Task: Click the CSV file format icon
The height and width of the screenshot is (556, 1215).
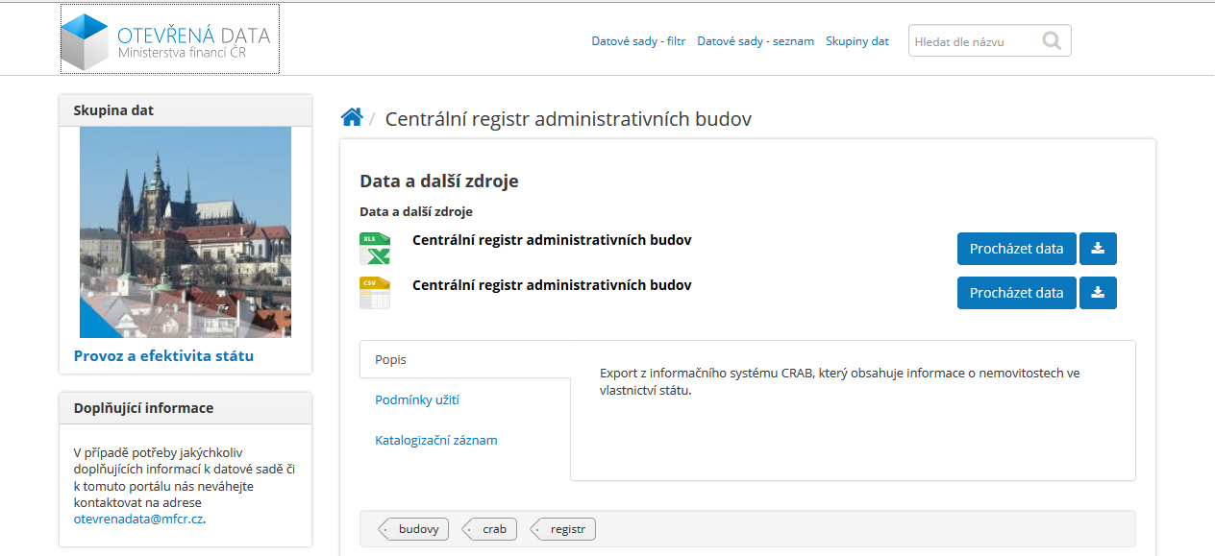Action: (x=374, y=293)
